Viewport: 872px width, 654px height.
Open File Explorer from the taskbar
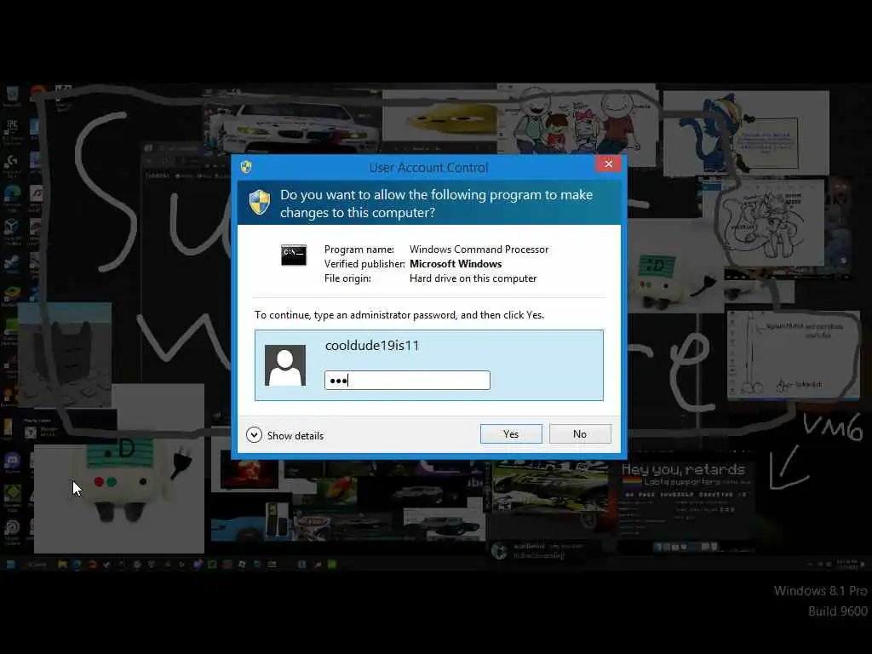(x=62, y=565)
